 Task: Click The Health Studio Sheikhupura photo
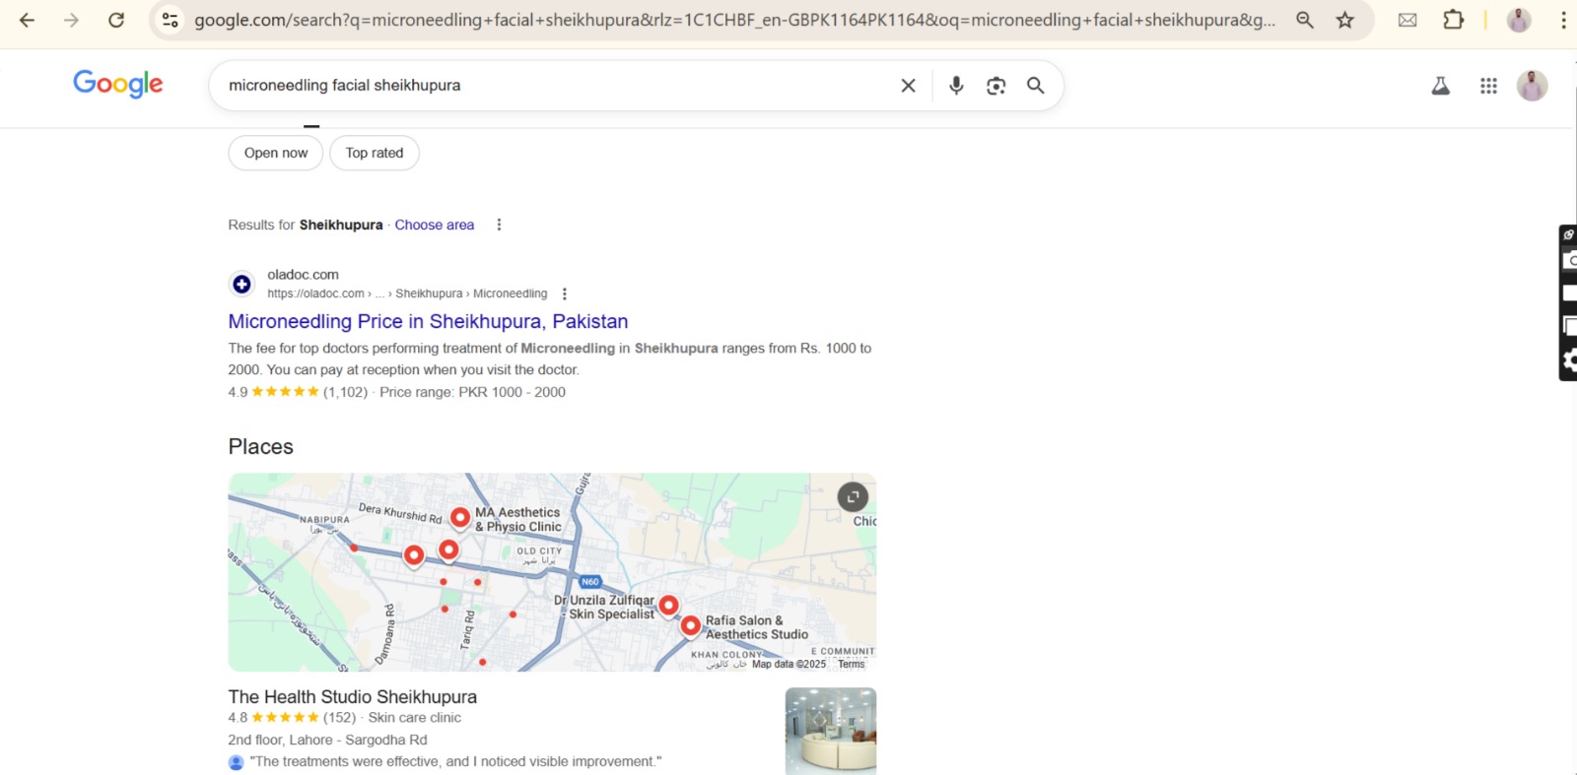830,730
